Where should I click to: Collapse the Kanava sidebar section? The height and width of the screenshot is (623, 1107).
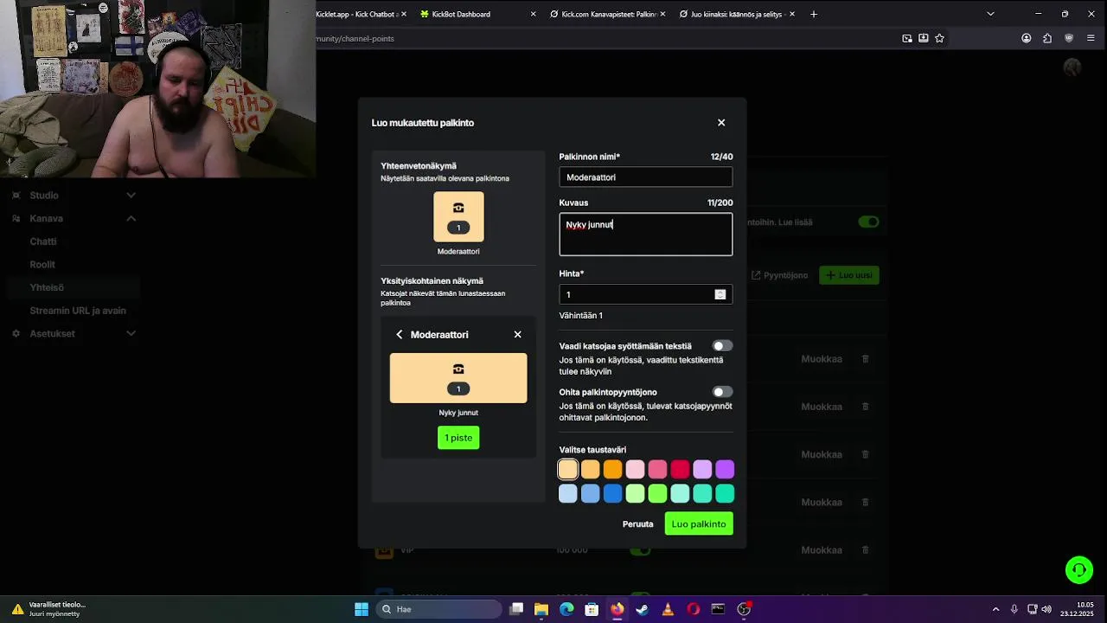tap(131, 219)
